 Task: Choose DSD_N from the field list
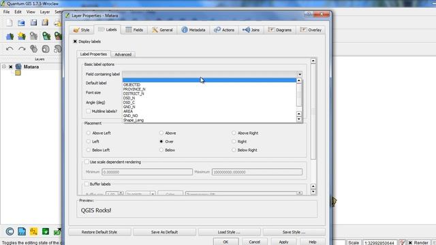209,98
